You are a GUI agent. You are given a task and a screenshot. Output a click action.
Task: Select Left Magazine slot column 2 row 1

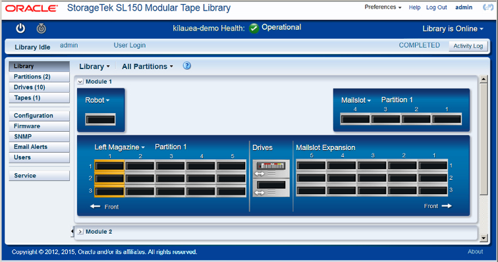pos(140,166)
